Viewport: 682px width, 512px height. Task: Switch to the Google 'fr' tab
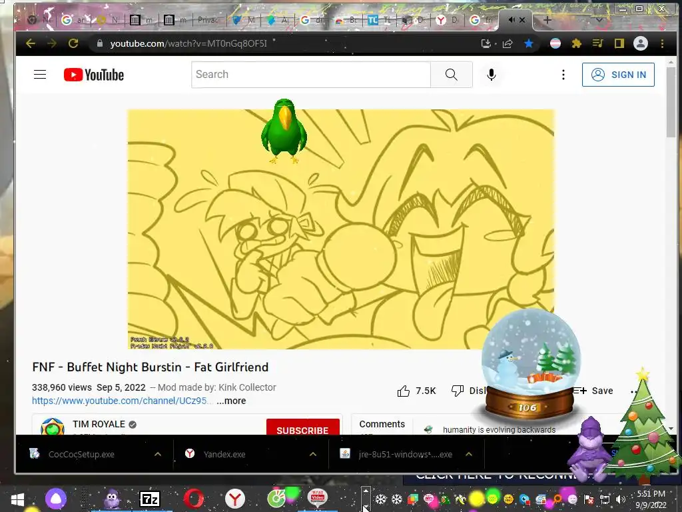[x=482, y=19]
